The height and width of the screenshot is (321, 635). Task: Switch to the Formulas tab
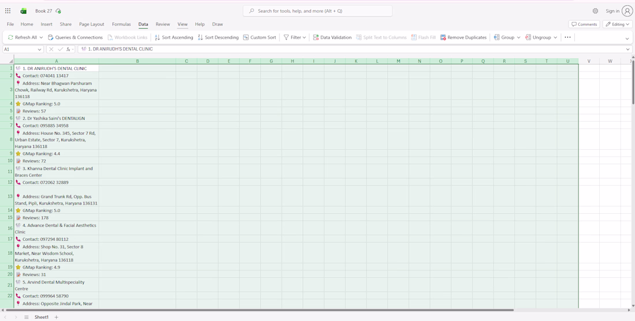(x=121, y=24)
